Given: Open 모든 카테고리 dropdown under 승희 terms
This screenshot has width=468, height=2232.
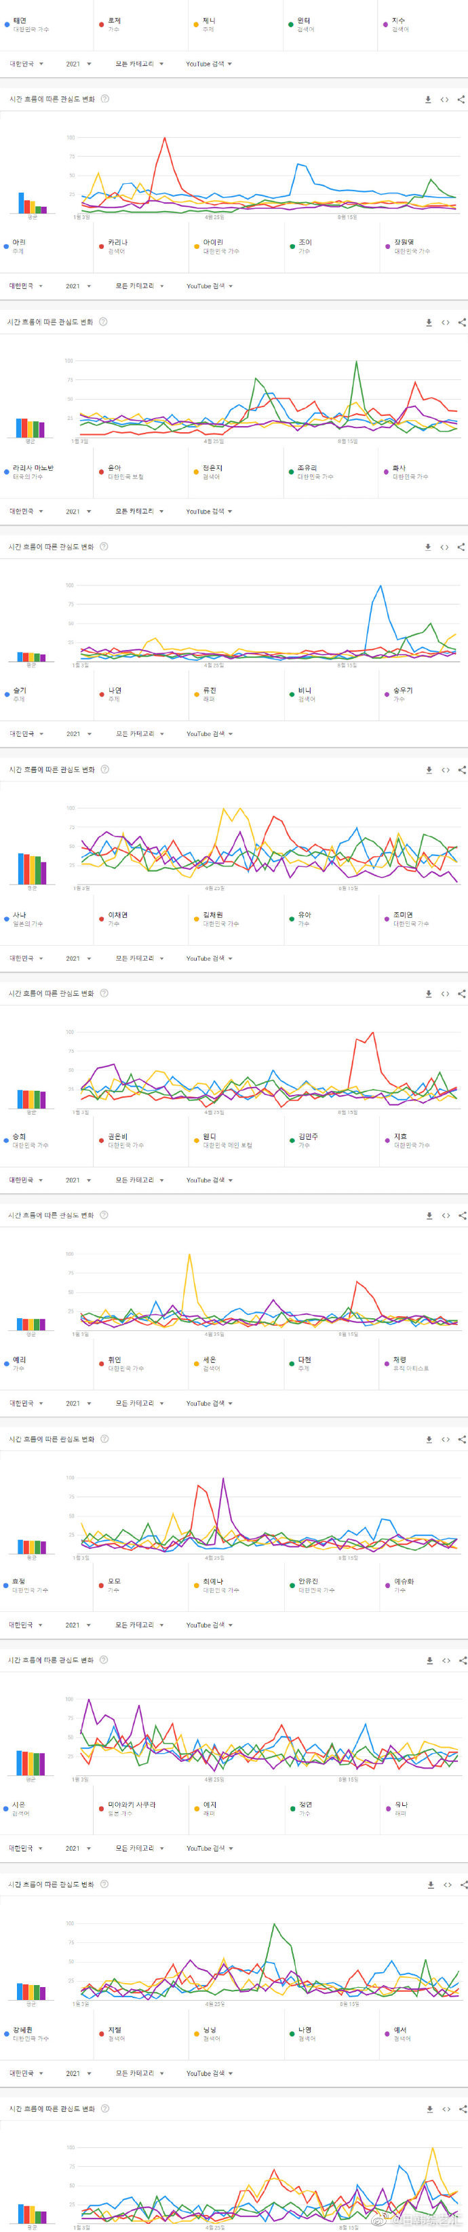Looking at the screenshot, I should click(140, 1180).
